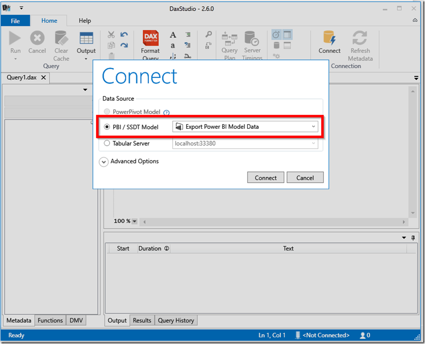Click the Replace icon below Find

tap(208, 45)
